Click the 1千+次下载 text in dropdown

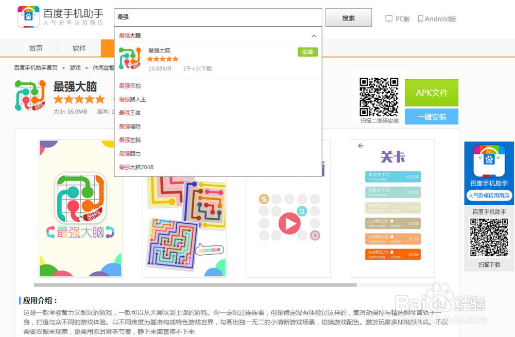pos(197,68)
